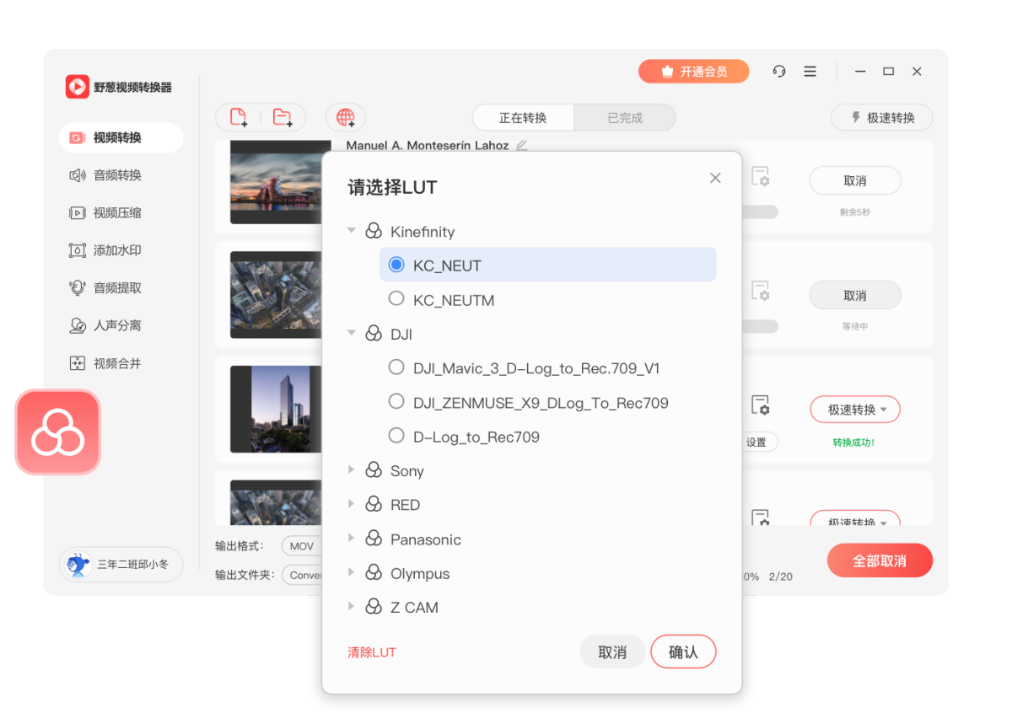Image resolution: width=1012 pixels, height=724 pixels.
Task: Open the 视频压缩 sidebar item
Action: click(117, 213)
